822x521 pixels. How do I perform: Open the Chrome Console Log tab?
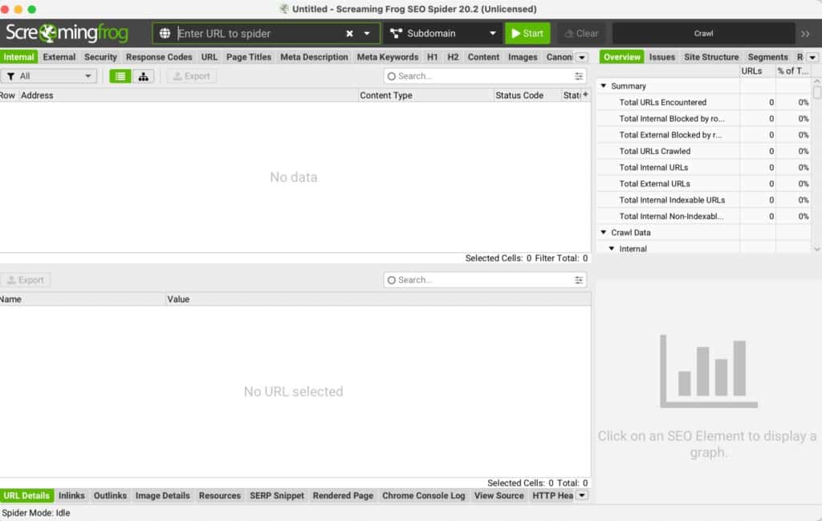point(424,496)
